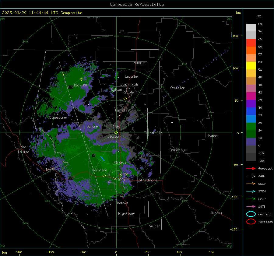Click the Hanna city label
Viewport: 274px width, 256px height.
pos(213,136)
